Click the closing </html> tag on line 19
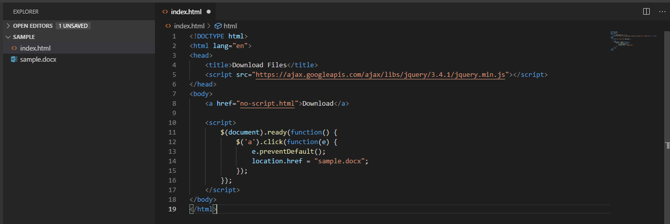Viewport: 670px width, 224px height. click(x=203, y=209)
